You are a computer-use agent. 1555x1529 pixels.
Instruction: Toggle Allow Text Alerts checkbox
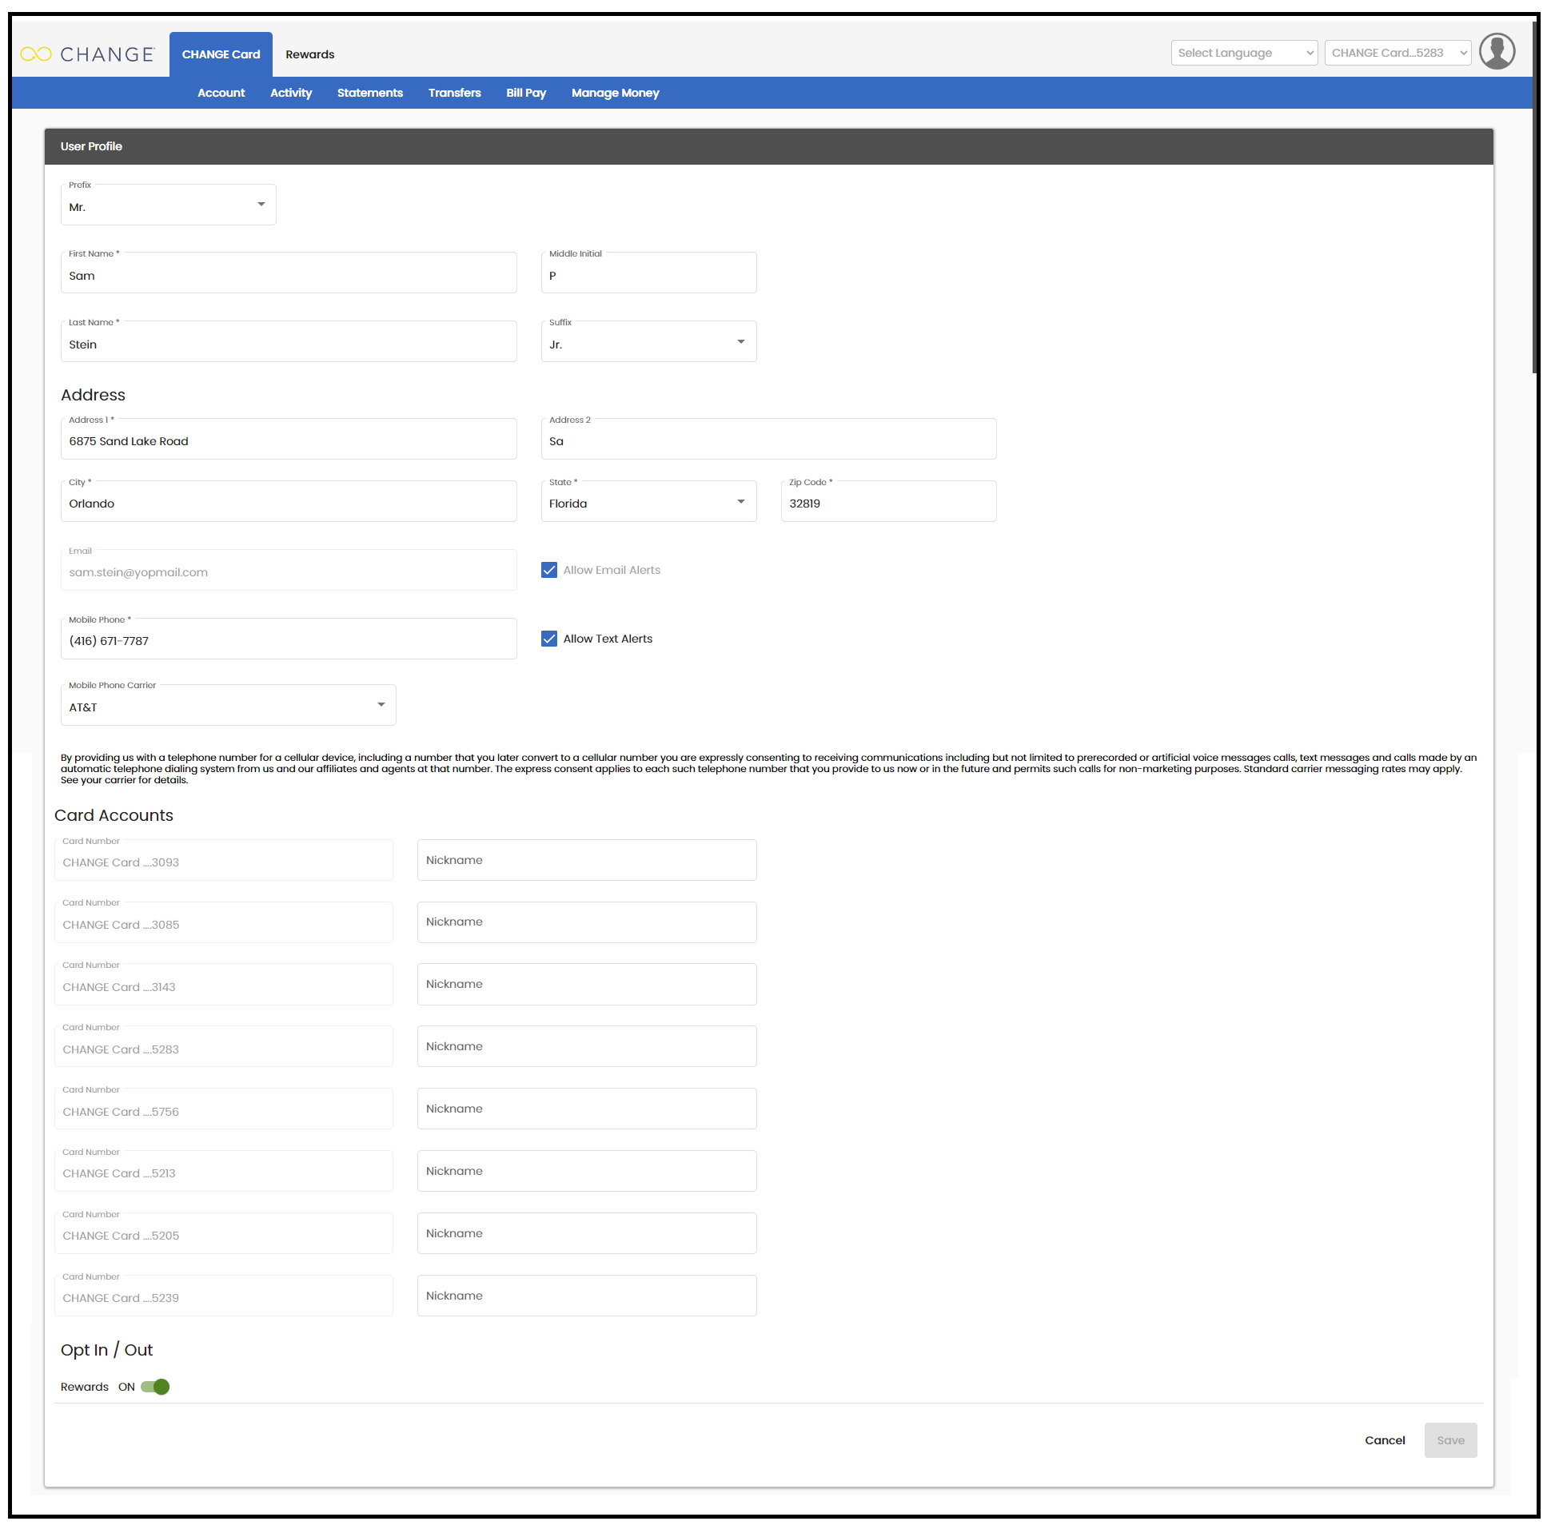pos(548,639)
